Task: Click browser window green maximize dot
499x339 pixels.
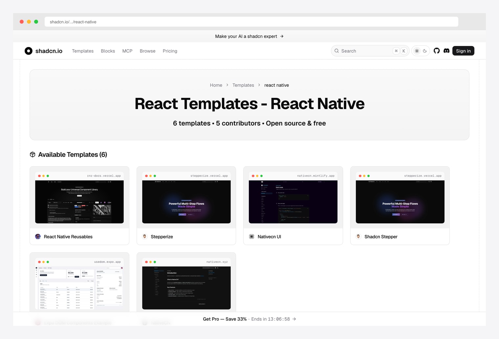Action: coord(36,22)
